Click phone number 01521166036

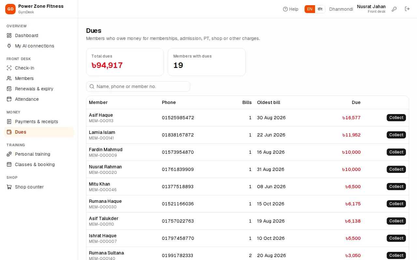tap(178, 204)
